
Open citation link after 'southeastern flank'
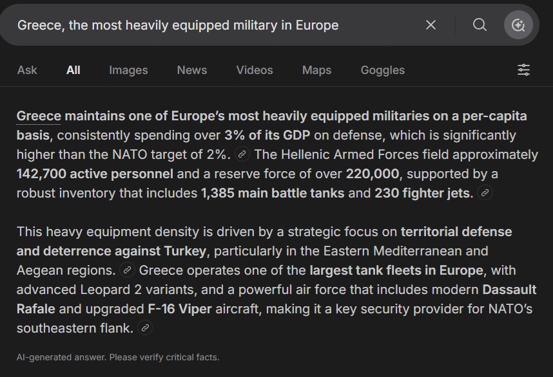(145, 327)
